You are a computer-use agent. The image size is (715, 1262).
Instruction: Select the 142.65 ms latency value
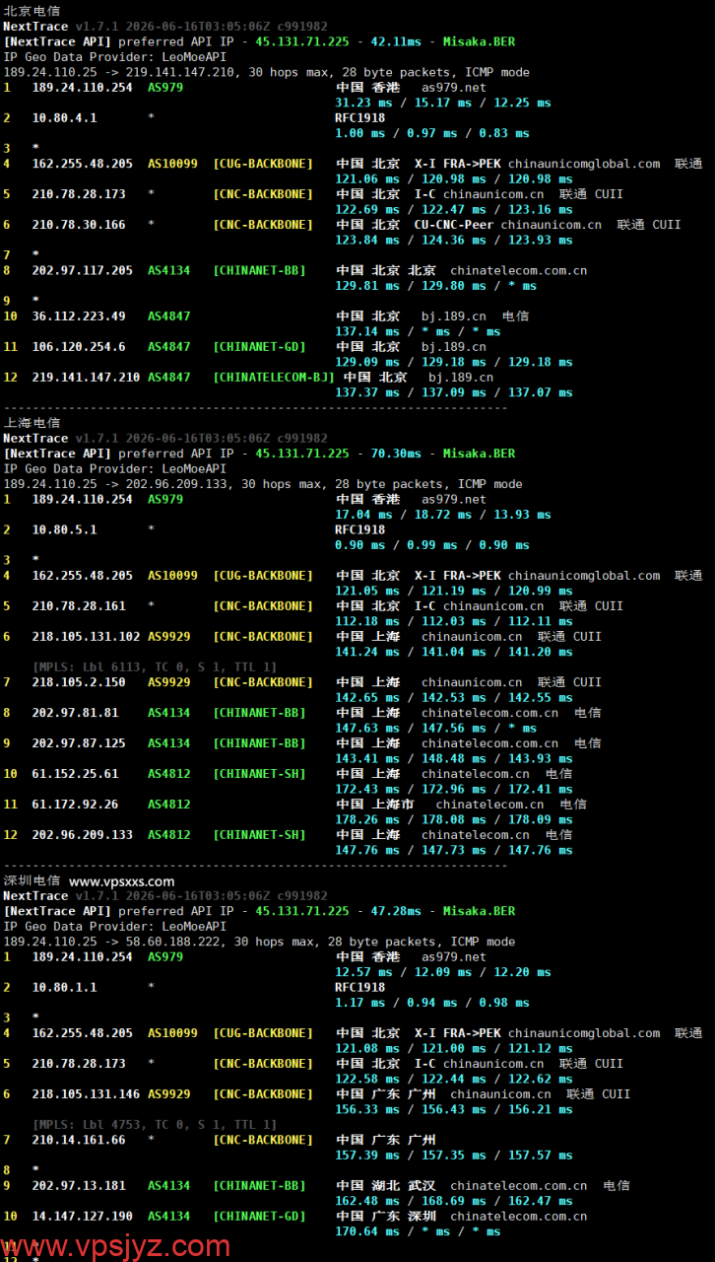tap(367, 698)
